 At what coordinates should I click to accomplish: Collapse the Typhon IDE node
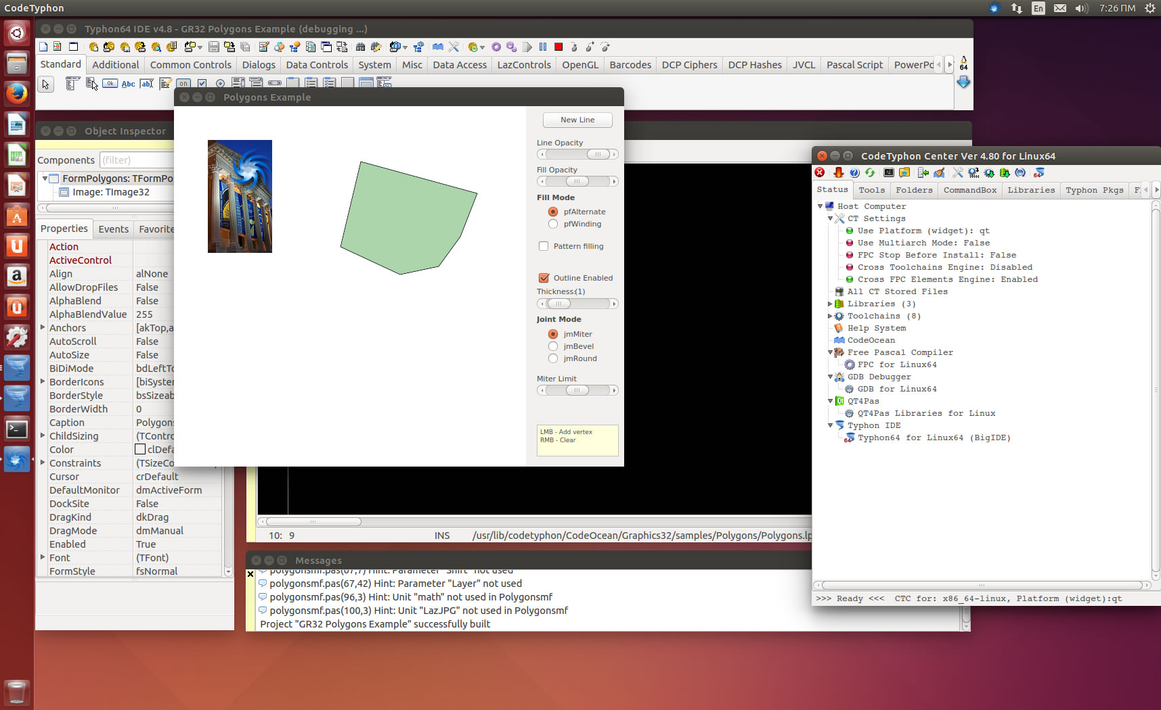click(830, 425)
